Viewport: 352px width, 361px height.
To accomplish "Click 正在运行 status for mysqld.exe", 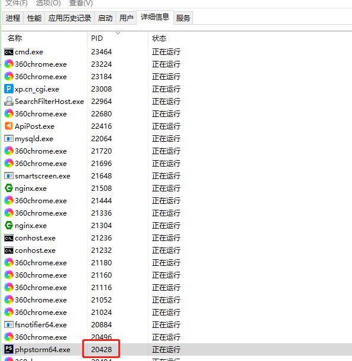I will point(166,139).
